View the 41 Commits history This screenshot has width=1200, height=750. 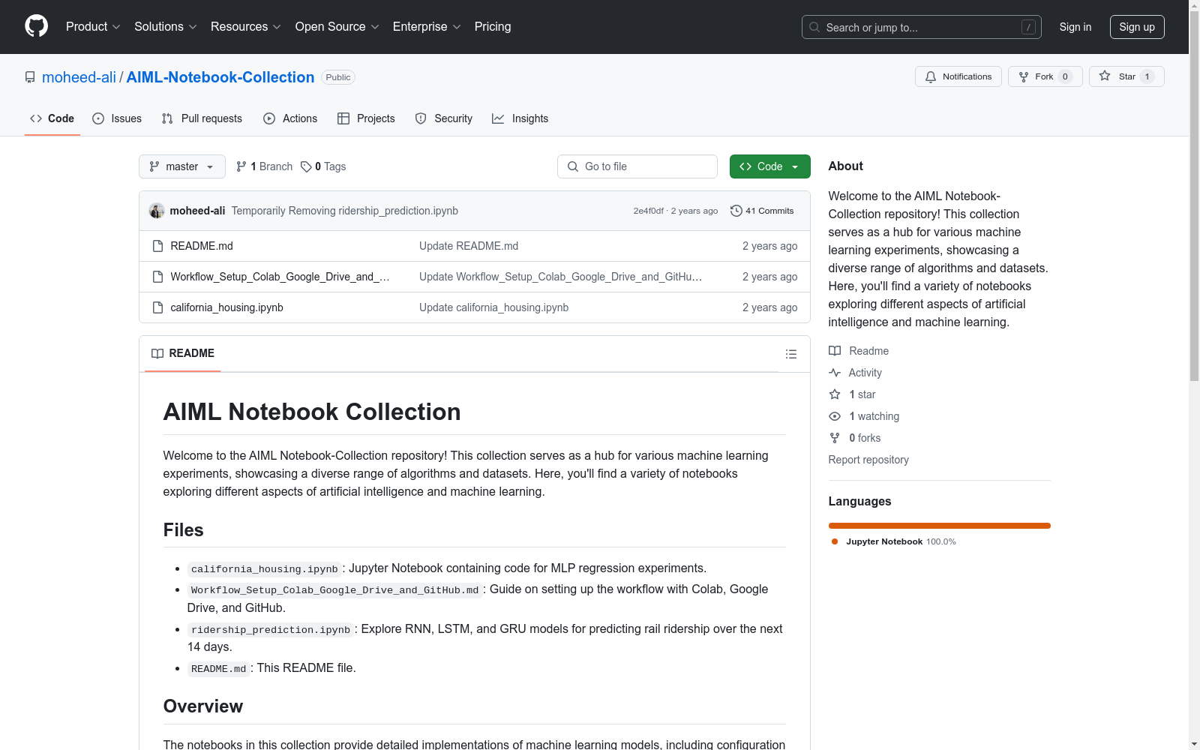(762, 211)
